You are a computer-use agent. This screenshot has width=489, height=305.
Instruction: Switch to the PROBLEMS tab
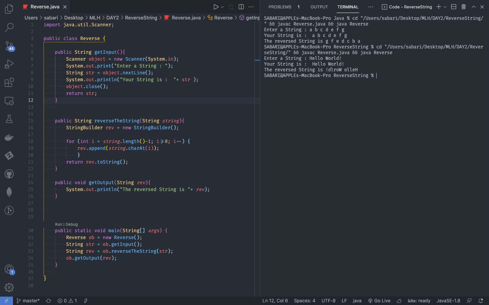(280, 6)
